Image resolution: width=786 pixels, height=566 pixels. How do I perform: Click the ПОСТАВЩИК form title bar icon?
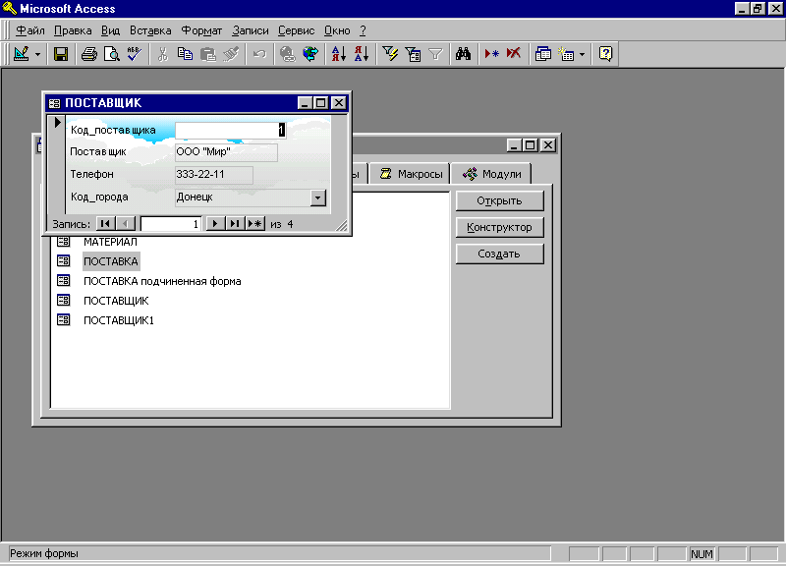[54, 103]
